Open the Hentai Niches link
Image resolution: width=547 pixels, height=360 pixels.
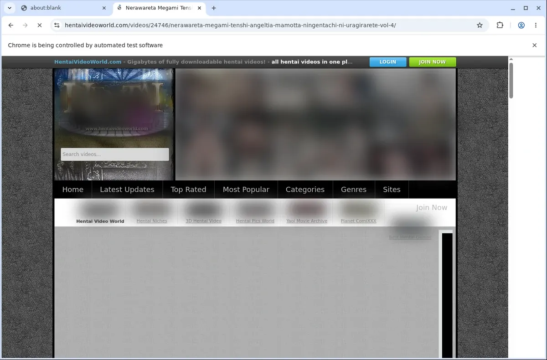(152, 221)
